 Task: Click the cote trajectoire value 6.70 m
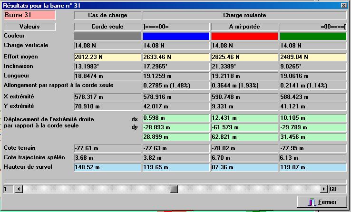(x=244, y=158)
